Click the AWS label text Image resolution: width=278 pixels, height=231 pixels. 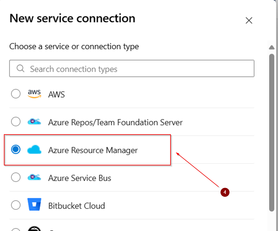[x=56, y=94]
